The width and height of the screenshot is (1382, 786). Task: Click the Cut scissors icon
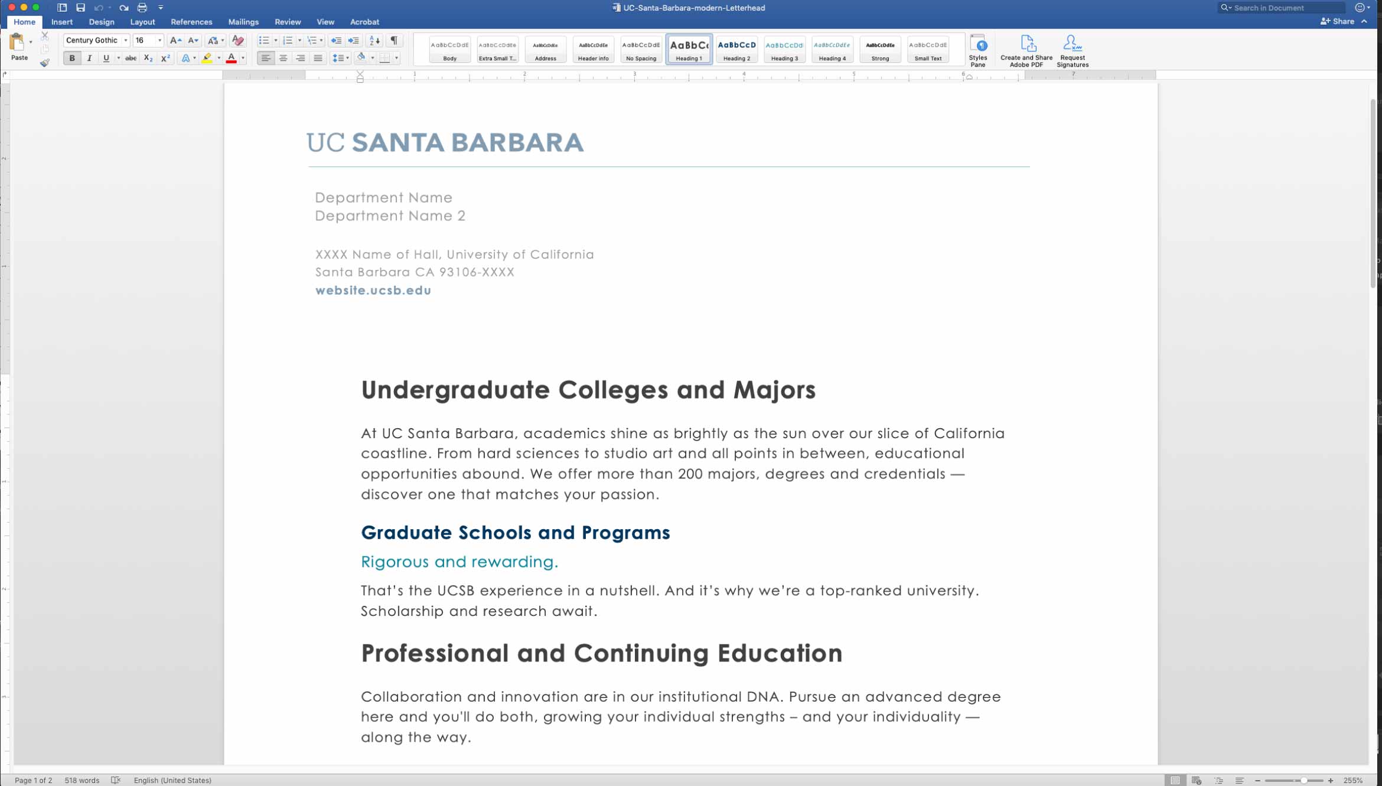[x=45, y=36]
